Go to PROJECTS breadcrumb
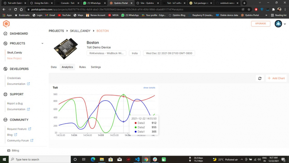 coord(56,31)
